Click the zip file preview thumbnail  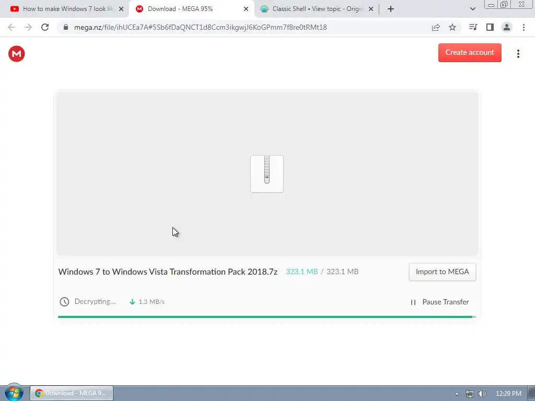(267, 173)
